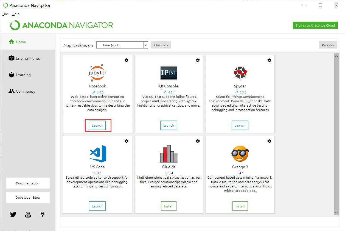Click the Notebook update arrow icon
Image resolution: width=345 pixels, height=231 pixels.
93,92
